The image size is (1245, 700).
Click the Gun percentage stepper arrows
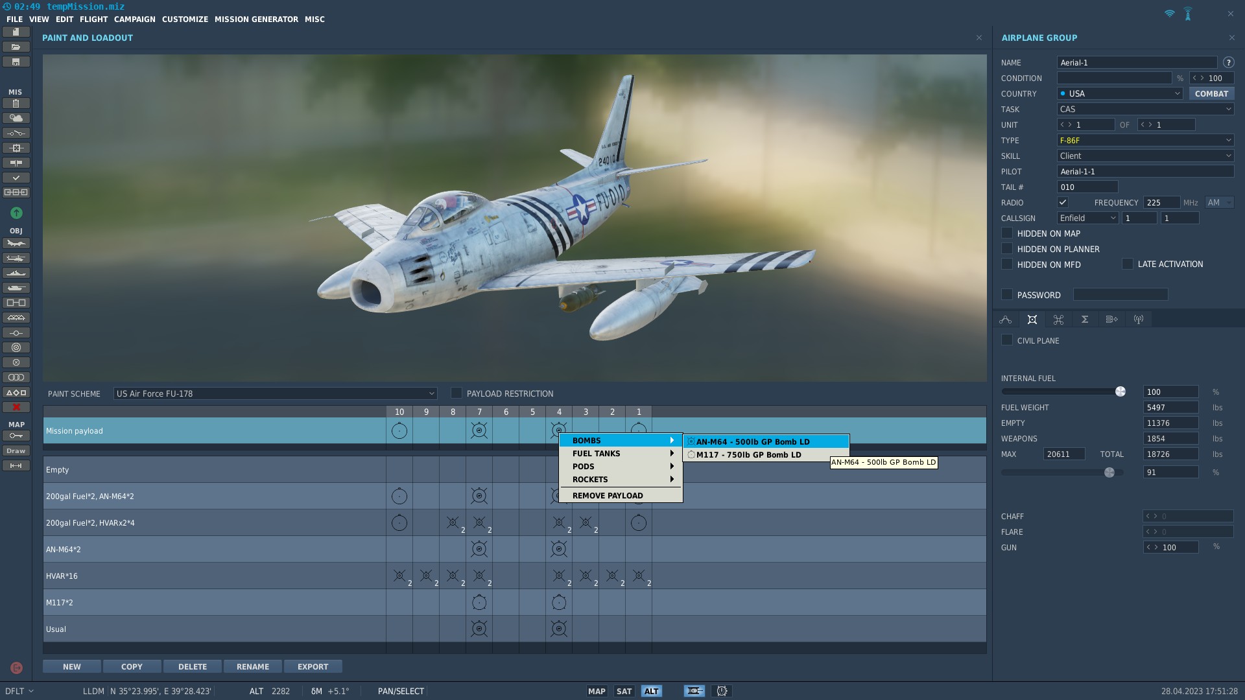point(1151,548)
